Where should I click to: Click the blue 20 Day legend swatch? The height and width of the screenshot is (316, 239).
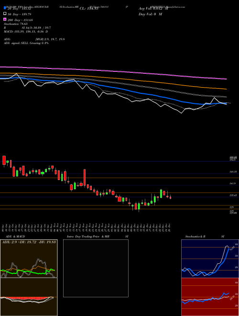pyautogui.click(x=5, y=8)
